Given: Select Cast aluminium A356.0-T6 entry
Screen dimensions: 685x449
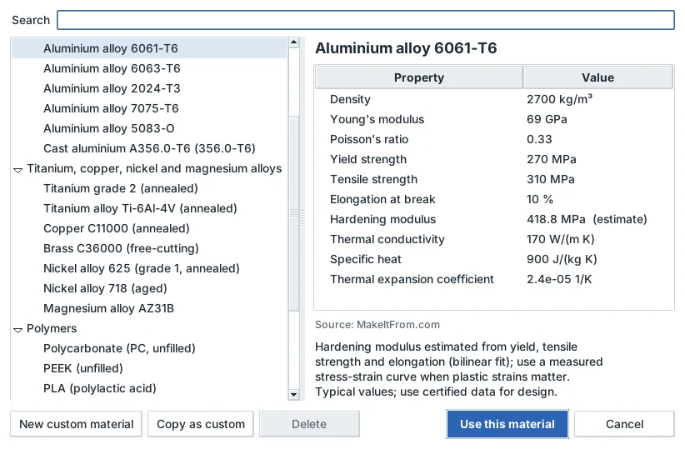Looking at the screenshot, I should point(149,148).
